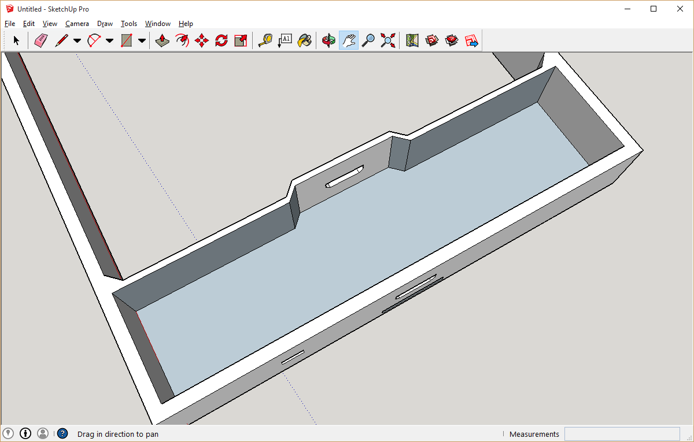Viewport: 694px width, 442px height.
Task: Click the Send to LayOut icon
Action: [471, 40]
